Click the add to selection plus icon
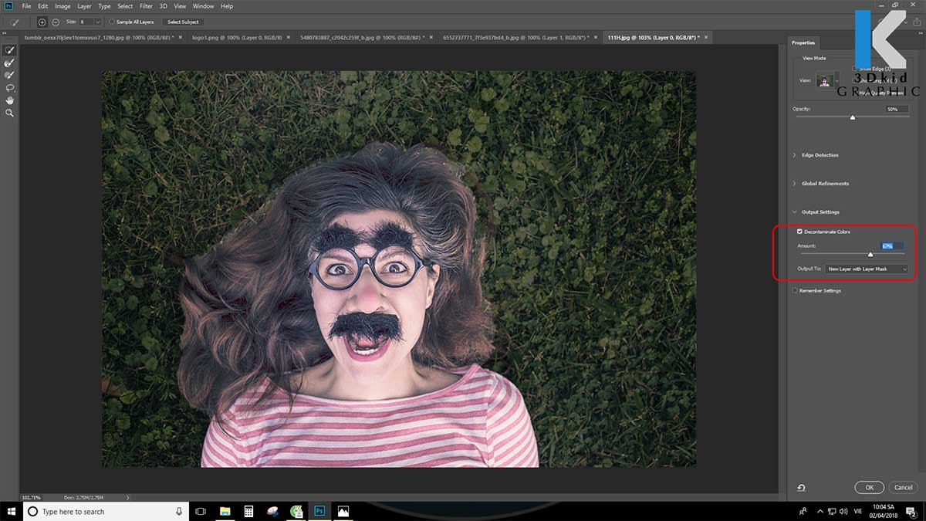 (42, 22)
